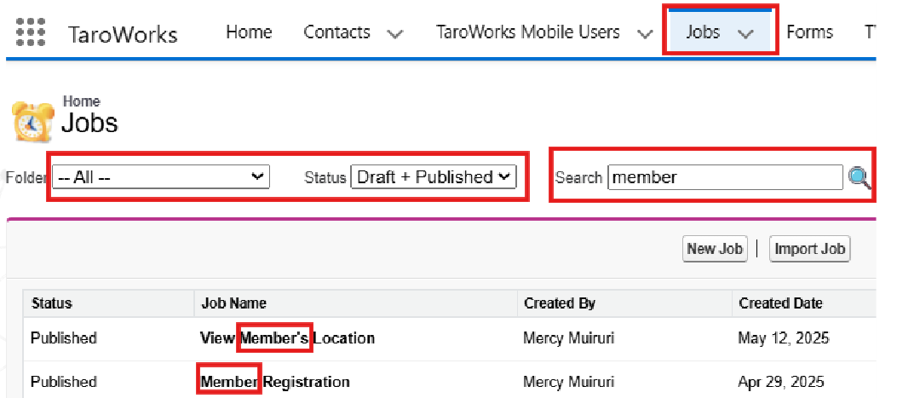The height and width of the screenshot is (398, 897).
Task: Expand the Contacts tab chevron
Action: 394,34
